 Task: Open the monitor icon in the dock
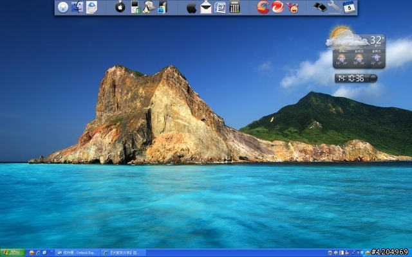click(x=63, y=7)
